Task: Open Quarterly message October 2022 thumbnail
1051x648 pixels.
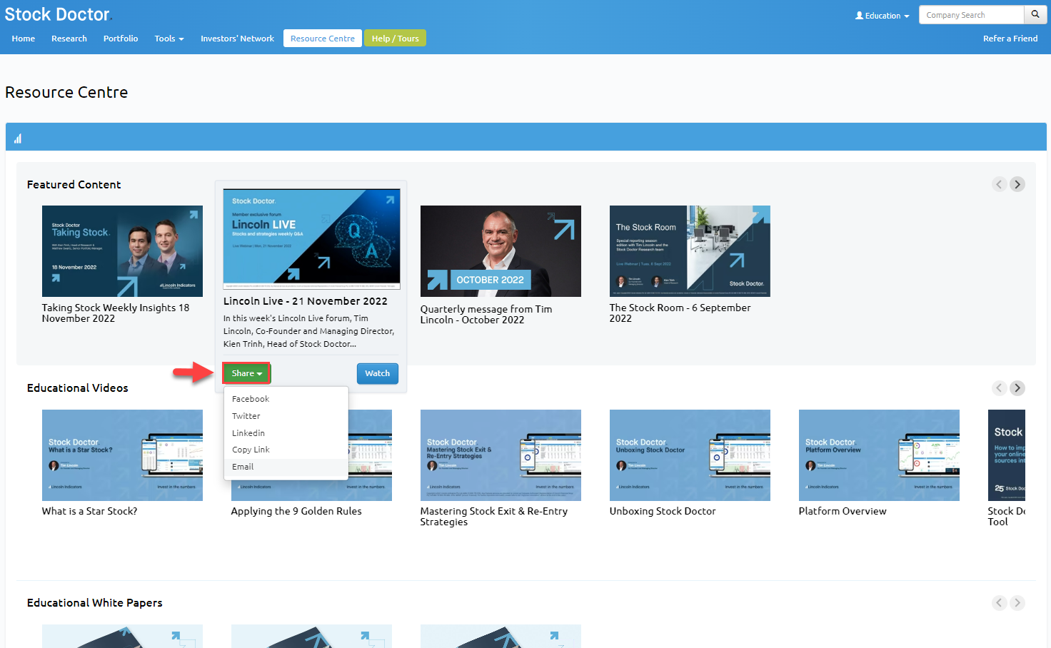Action: (501, 251)
